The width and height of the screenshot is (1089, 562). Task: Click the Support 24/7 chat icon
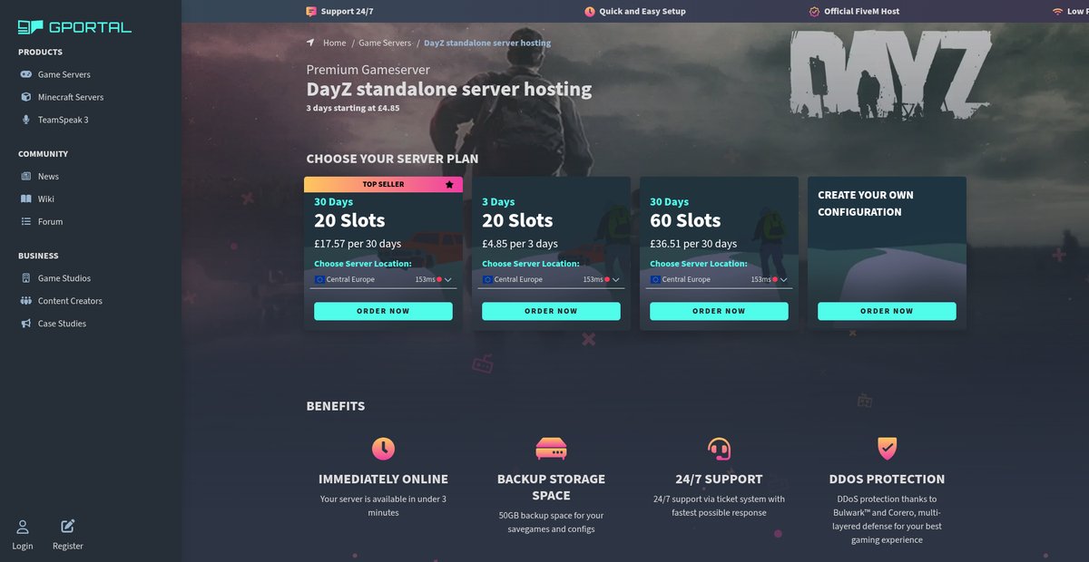(311, 12)
